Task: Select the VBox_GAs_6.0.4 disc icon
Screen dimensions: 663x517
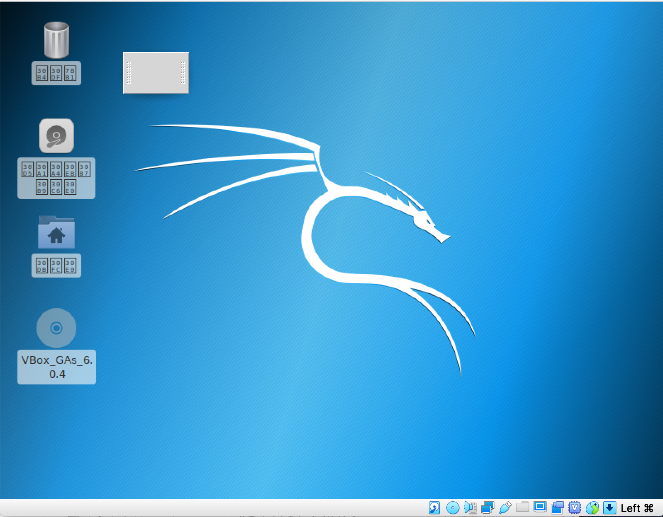Action: (x=56, y=328)
